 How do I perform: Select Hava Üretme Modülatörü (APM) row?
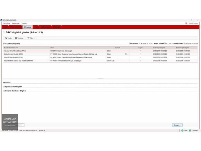pyautogui.click(x=101, y=51)
